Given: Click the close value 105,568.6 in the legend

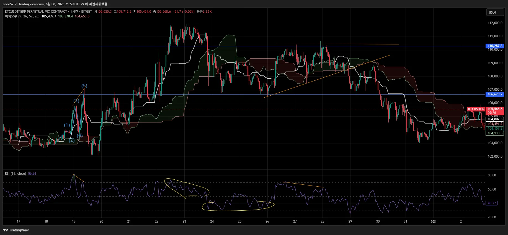Looking at the screenshot, I should (x=164, y=12).
